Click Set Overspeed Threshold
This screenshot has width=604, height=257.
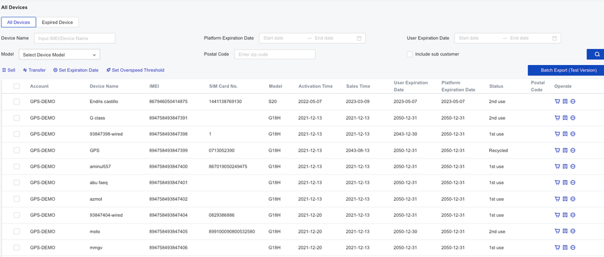click(135, 70)
